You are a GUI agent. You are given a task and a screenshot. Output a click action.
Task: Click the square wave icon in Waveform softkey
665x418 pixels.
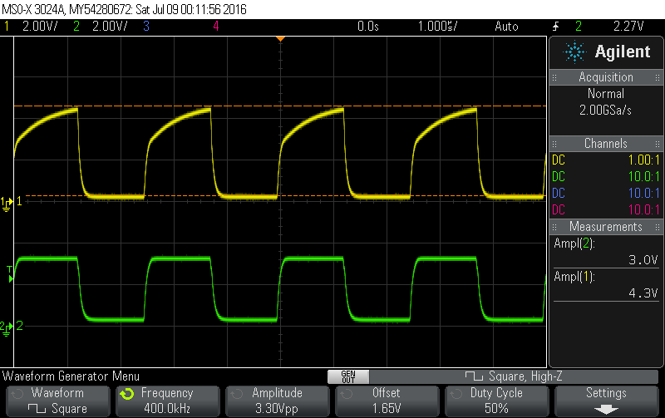pyautogui.click(x=37, y=409)
